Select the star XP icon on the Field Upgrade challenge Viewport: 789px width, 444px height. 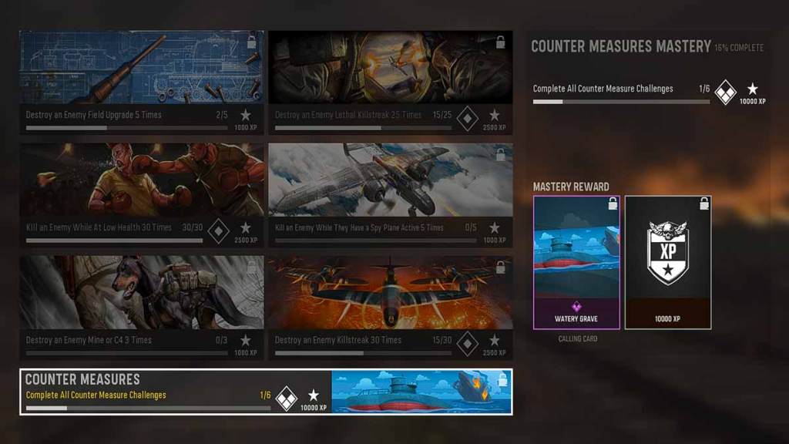[247, 116]
